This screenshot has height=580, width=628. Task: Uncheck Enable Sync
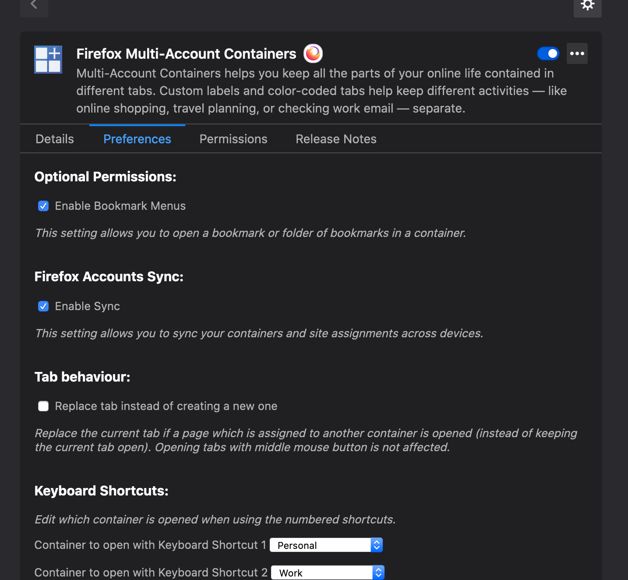pyautogui.click(x=43, y=306)
